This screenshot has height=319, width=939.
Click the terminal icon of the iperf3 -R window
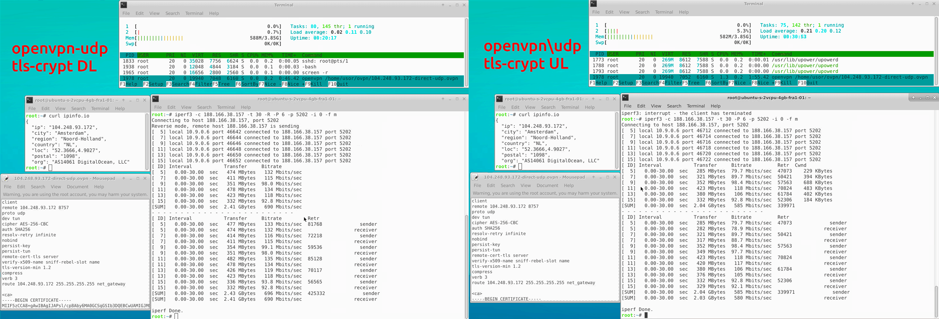[156, 99]
